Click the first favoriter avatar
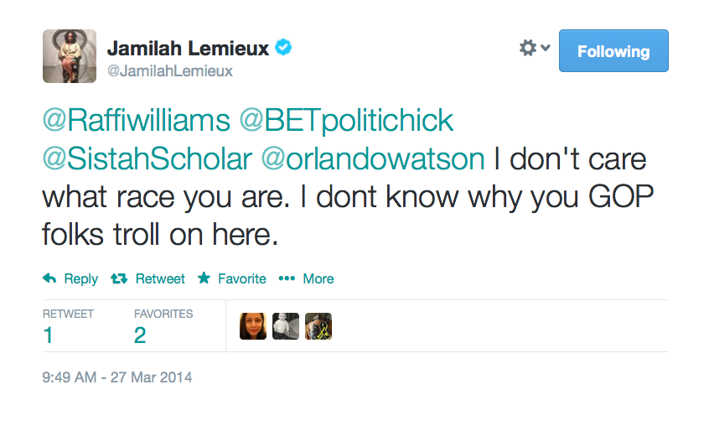 253,327
